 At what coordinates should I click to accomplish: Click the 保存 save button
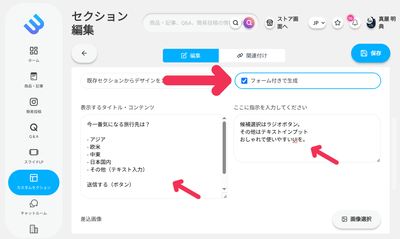[370, 53]
